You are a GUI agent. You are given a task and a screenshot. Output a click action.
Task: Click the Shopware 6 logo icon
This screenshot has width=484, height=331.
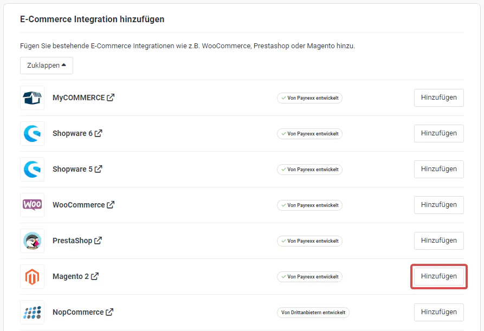32,134
